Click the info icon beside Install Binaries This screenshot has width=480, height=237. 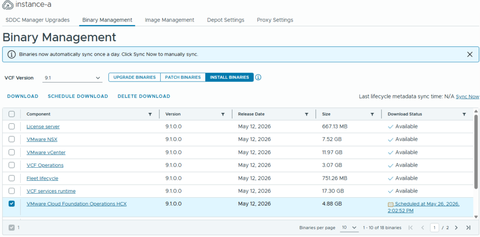click(258, 77)
